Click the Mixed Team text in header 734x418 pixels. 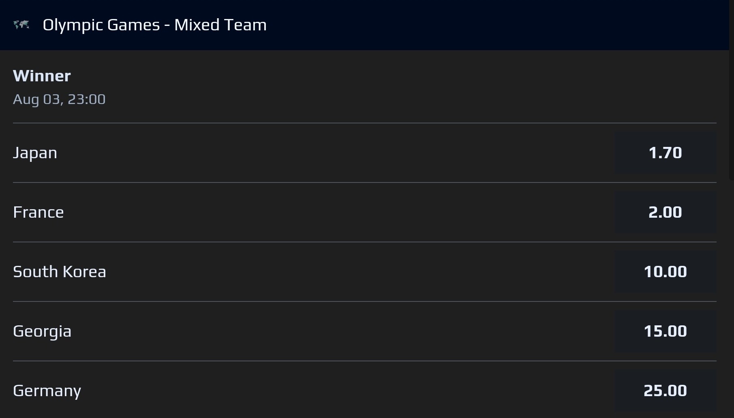(220, 25)
